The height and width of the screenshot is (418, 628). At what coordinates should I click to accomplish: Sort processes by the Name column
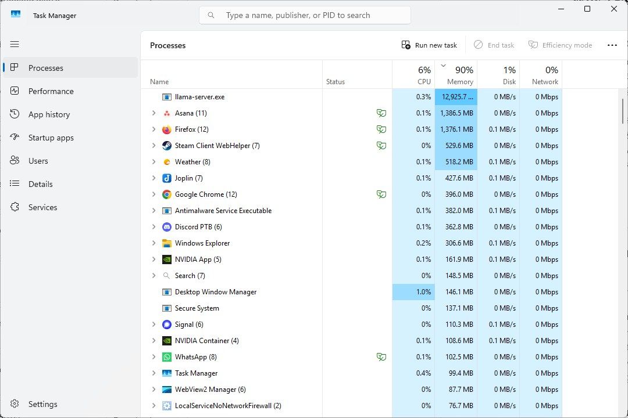point(231,74)
